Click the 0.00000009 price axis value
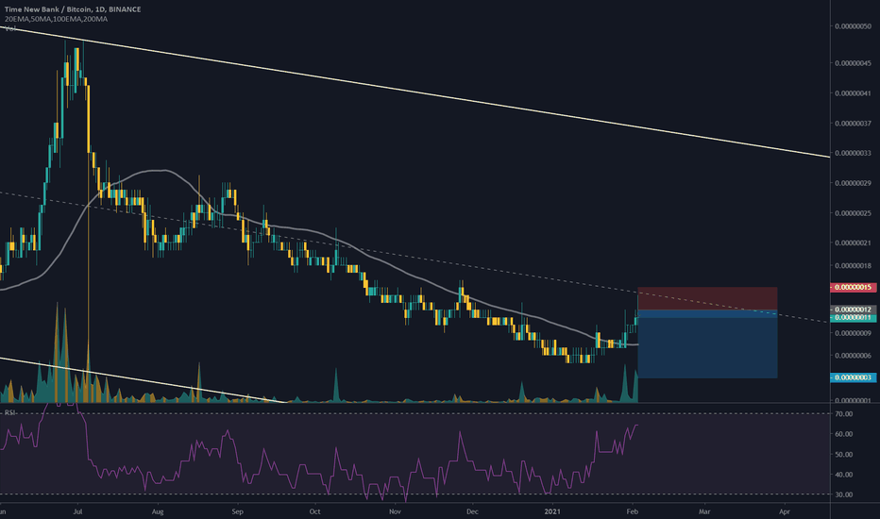 [x=853, y=333]
